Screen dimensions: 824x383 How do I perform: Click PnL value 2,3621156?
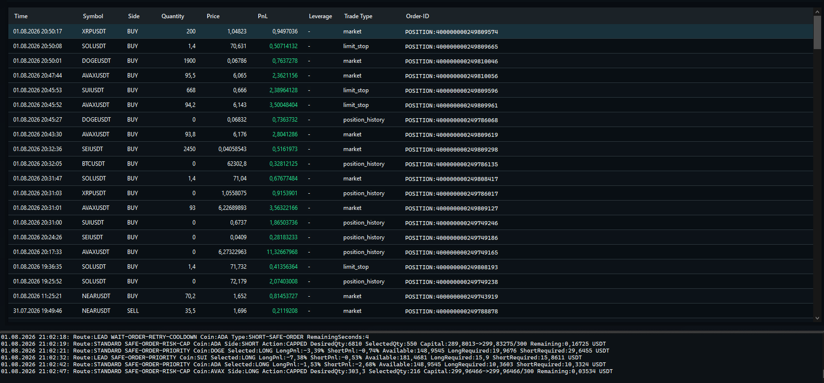[285, 76]
